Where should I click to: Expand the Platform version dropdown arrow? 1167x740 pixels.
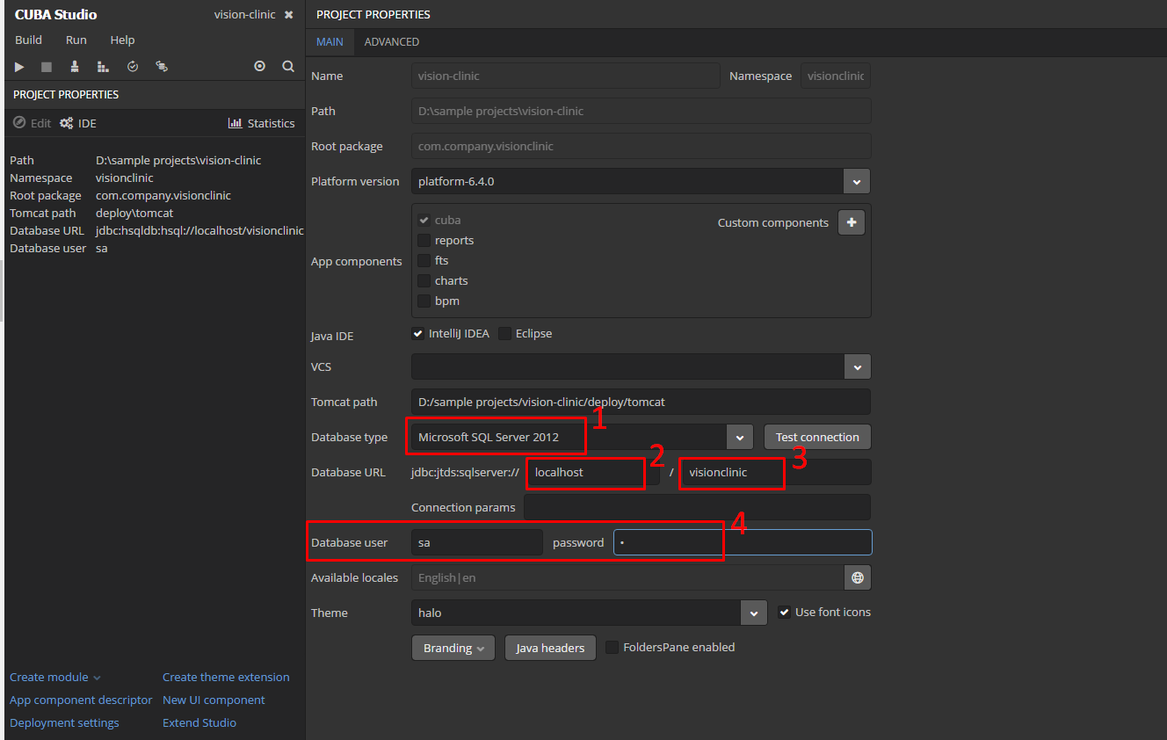click(x=857, y=181)
